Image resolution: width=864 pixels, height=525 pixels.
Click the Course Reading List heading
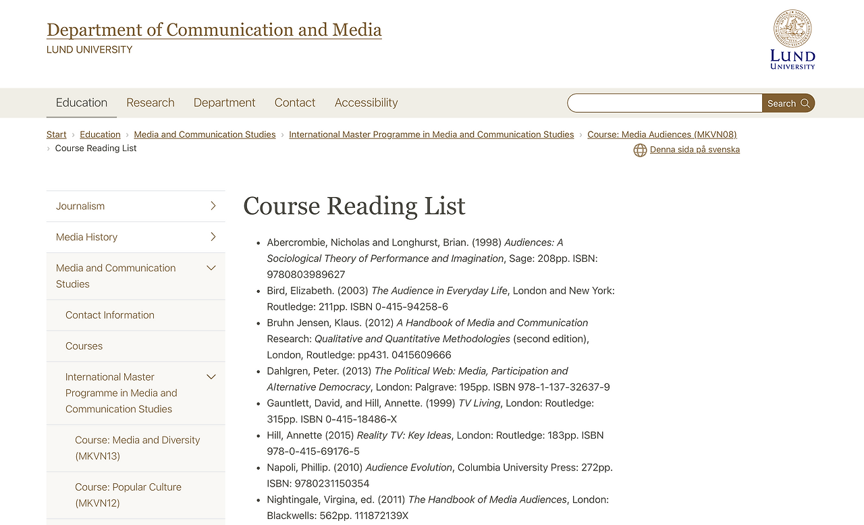(x=354, y=206)
